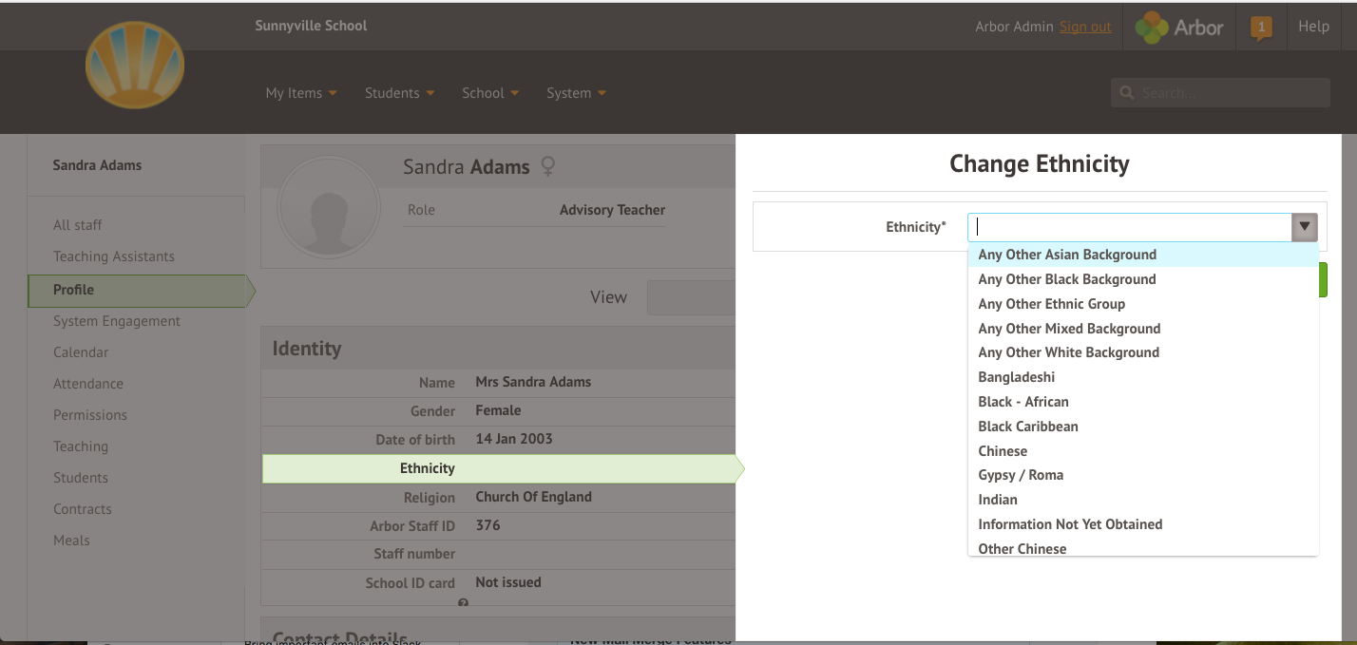
Task: Open the Help link
Action: [1313, 27]
